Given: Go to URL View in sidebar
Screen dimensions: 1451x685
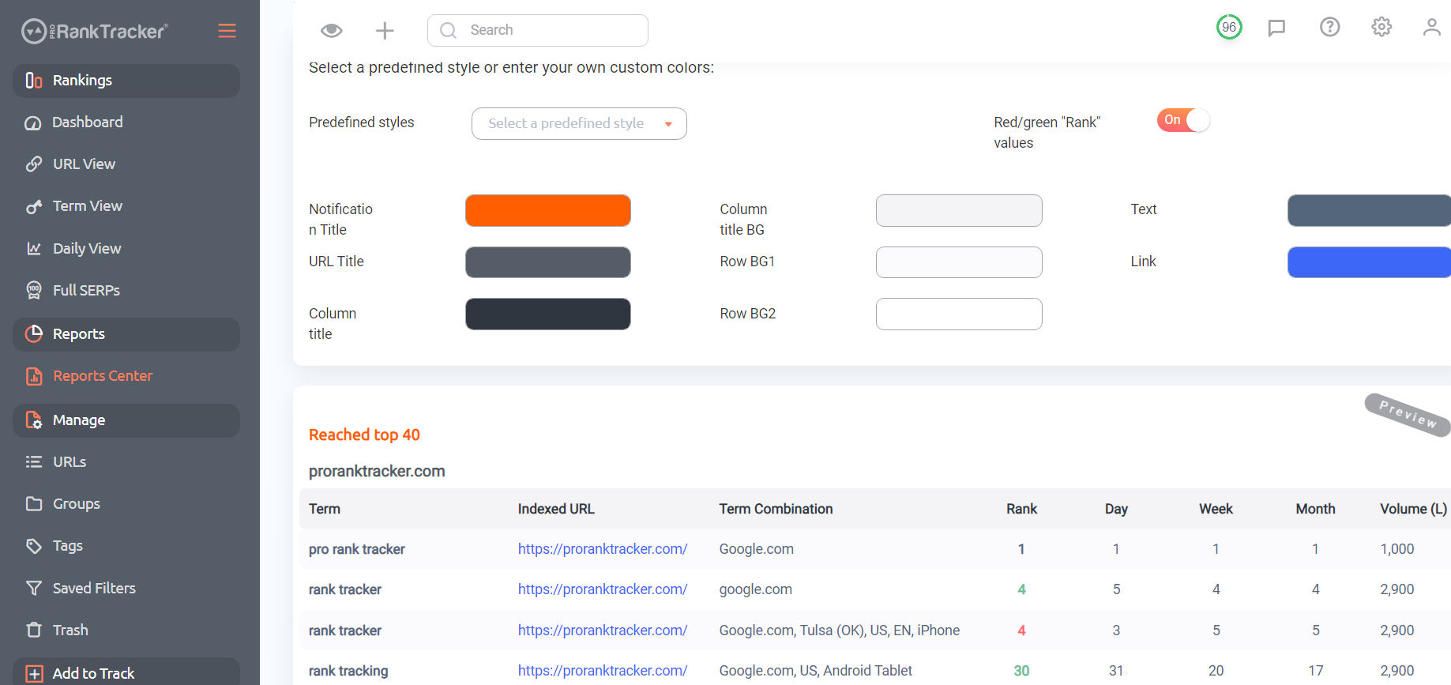Looking at the screenshot, I should (85, 164).
